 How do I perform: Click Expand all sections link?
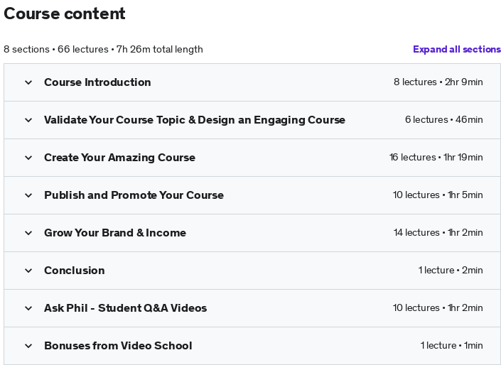coord(457,49)
